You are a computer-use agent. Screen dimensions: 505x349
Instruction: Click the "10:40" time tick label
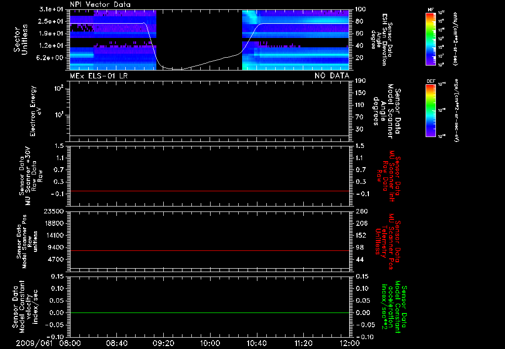click(256, 343)
